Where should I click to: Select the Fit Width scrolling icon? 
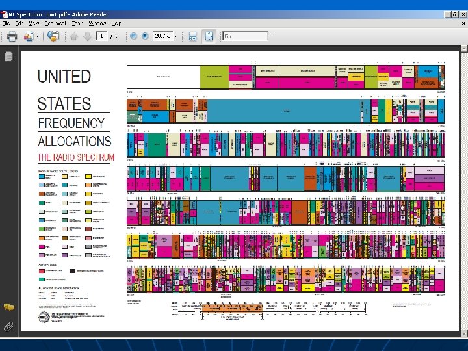coord(193,36)
